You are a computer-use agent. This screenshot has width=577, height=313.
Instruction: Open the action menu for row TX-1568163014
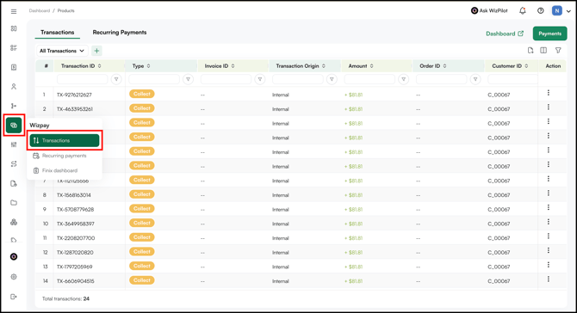click(549, 193)
